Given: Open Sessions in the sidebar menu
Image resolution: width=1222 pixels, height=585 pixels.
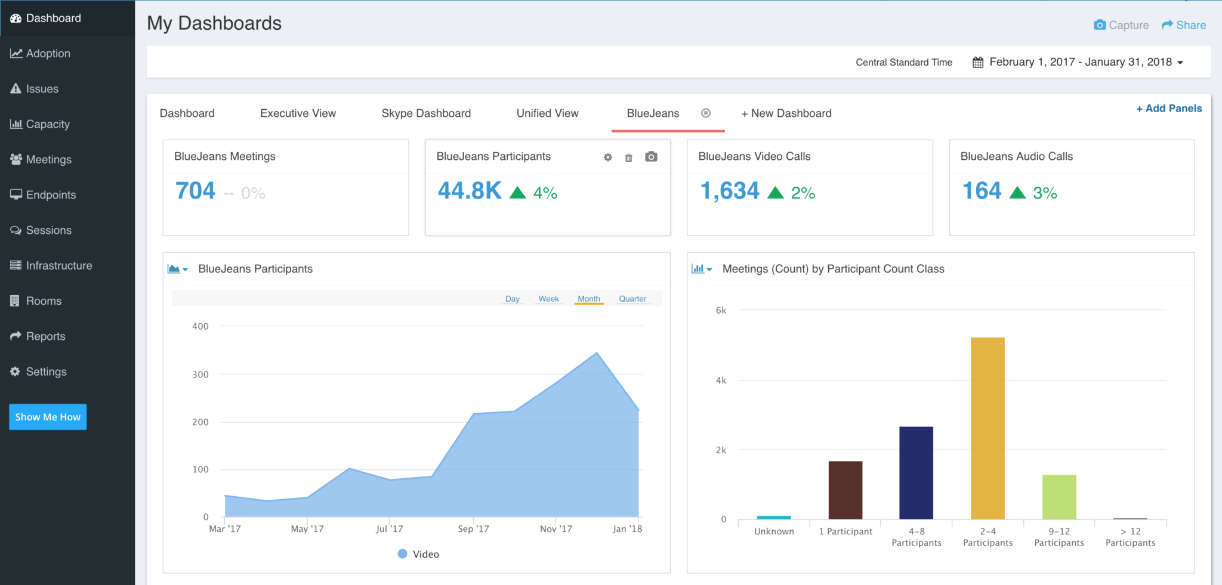Looking at the screenshot, I should 67,230.
